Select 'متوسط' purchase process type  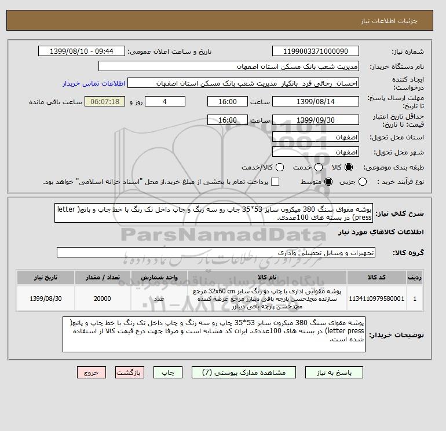click(x=329, y=182)
